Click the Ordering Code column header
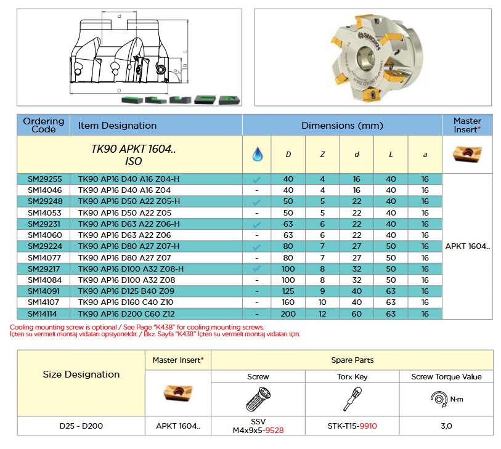 [44, 125]
